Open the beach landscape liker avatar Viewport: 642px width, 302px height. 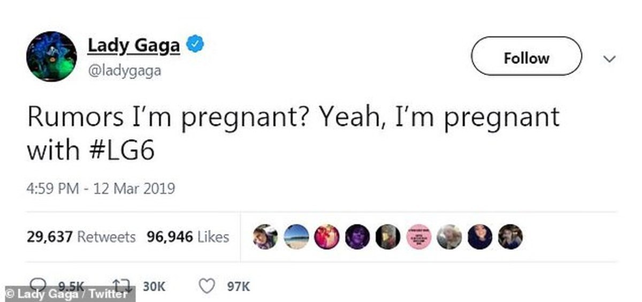click(x=296, y=236)
